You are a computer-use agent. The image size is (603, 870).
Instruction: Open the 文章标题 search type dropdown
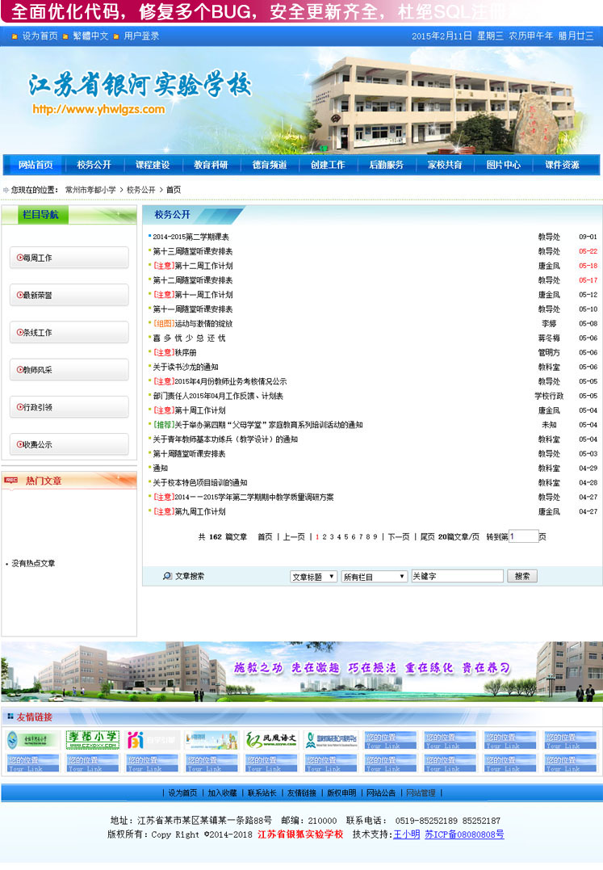click(x=314, y=577)
